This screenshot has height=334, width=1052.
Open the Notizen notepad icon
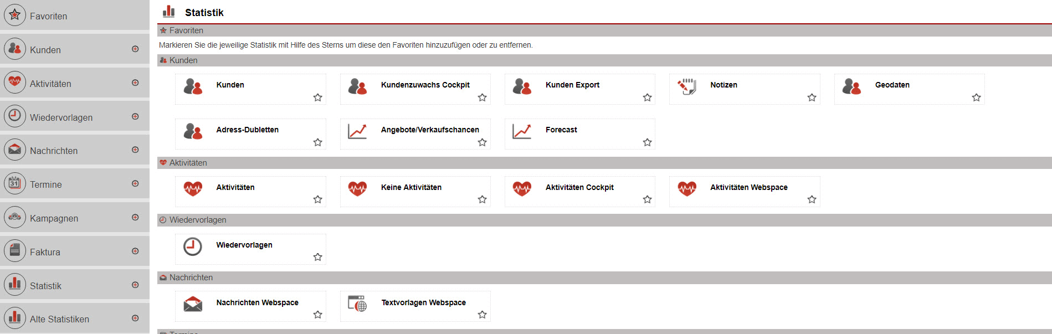pos(687,86)
